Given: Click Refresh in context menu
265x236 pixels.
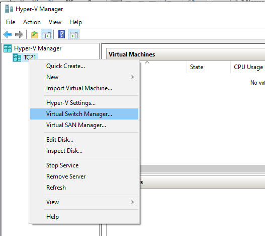Looking at the screenshot, I should tap(84, 188).
